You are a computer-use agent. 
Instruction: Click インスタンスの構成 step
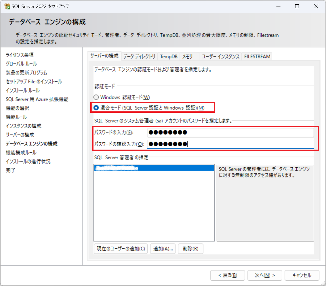[x=23, y=126]
